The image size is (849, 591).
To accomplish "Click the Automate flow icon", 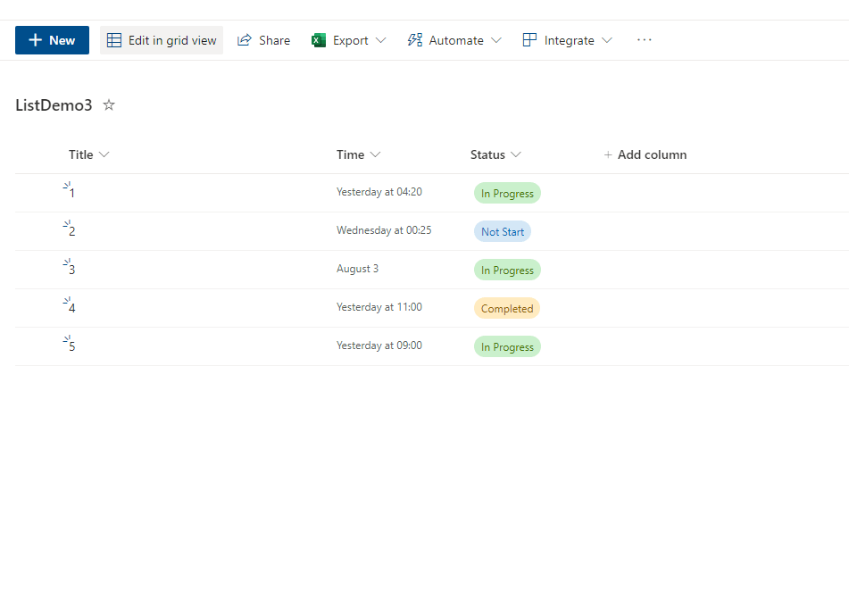I will click(415, 40).
